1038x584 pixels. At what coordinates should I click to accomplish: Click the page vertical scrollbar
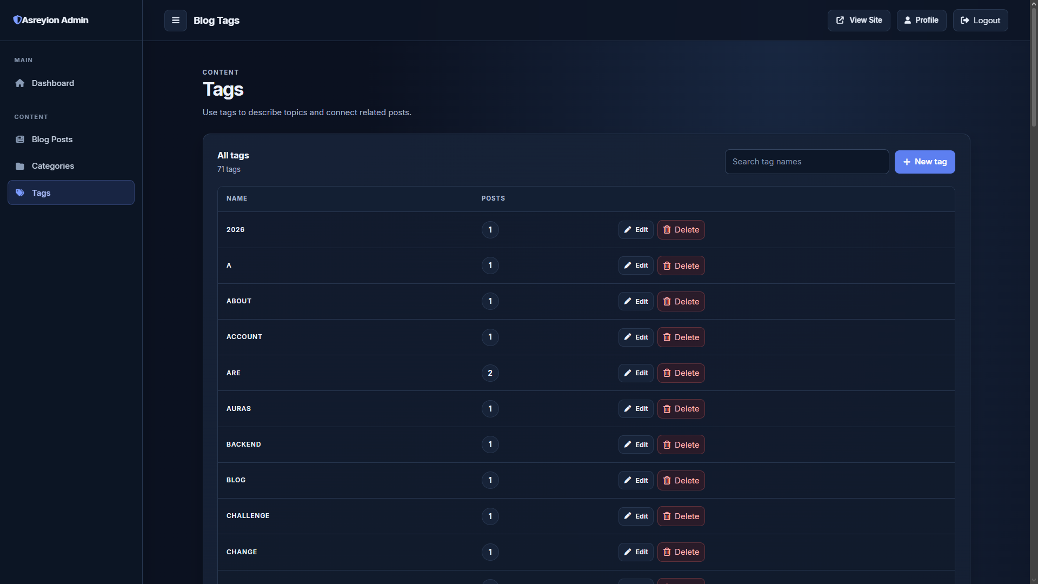(x=1034, y=292)
